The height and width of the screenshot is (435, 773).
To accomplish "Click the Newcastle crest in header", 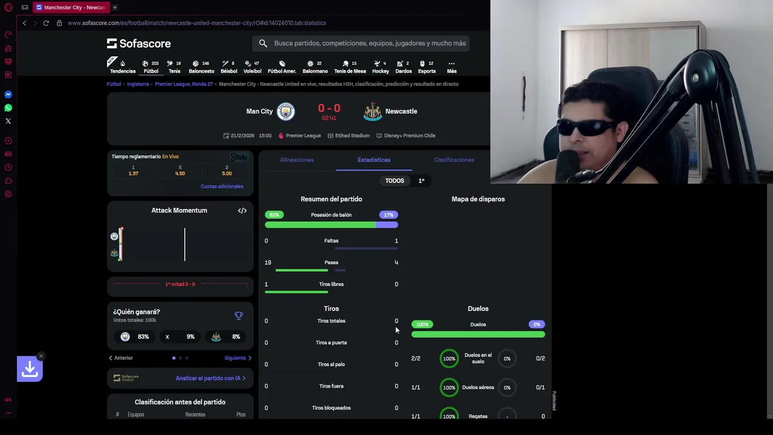I will click(373, 111).
